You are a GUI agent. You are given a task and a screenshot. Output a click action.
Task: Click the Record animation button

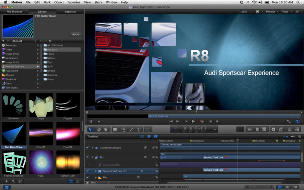point(202,122)
